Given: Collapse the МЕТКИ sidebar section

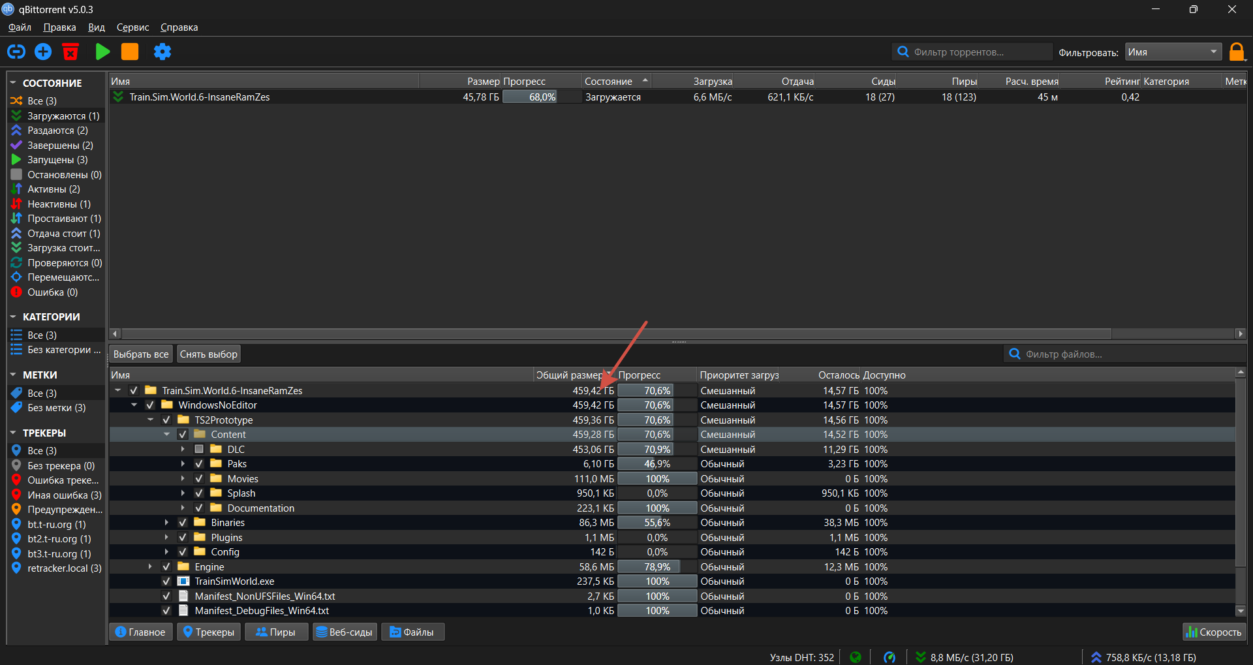Looking at the screenshot, I should click(13, 375).
